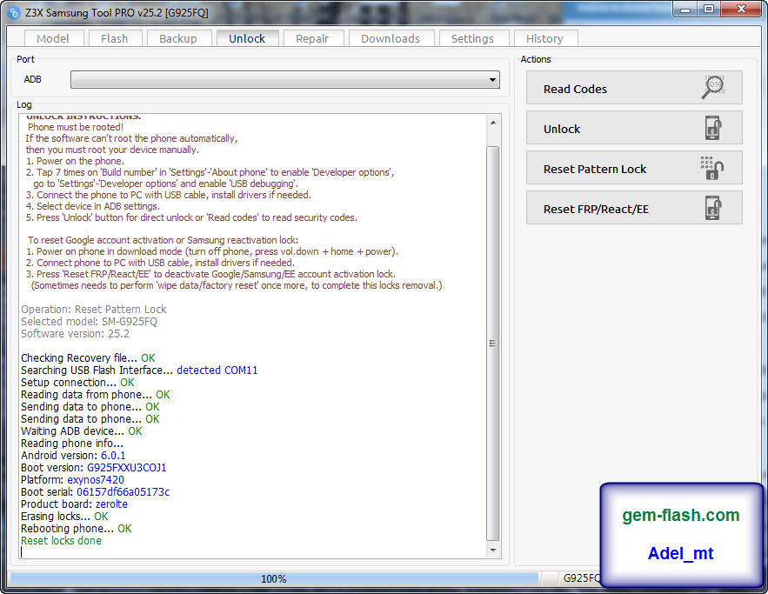Click Android version '6.0.1' value
This screenshot has height=594, width=768.
click(x=113, y=456)
